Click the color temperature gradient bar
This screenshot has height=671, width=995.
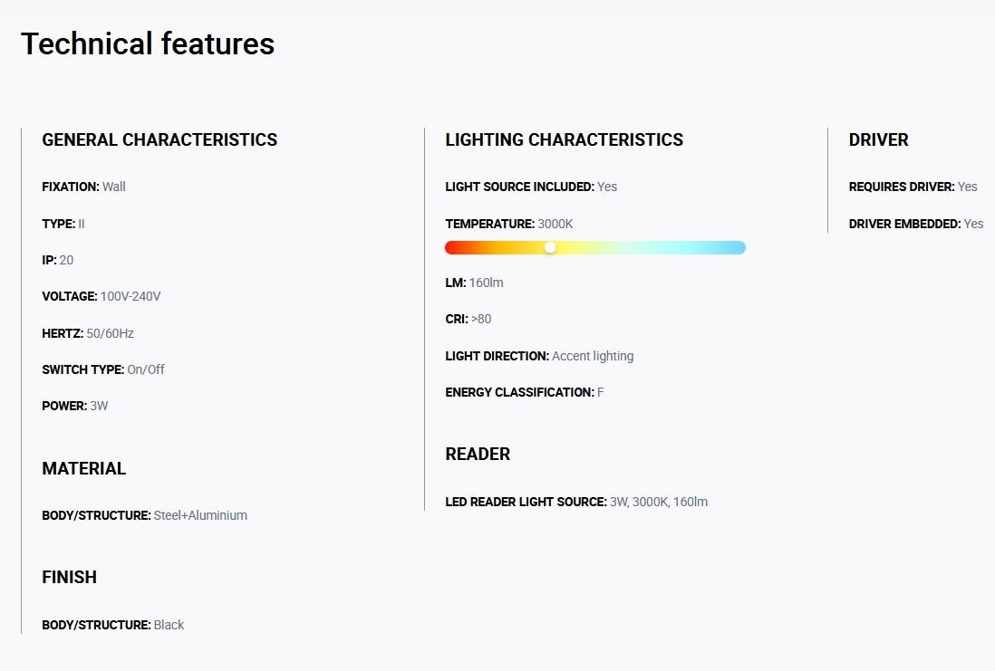point(595,247)
